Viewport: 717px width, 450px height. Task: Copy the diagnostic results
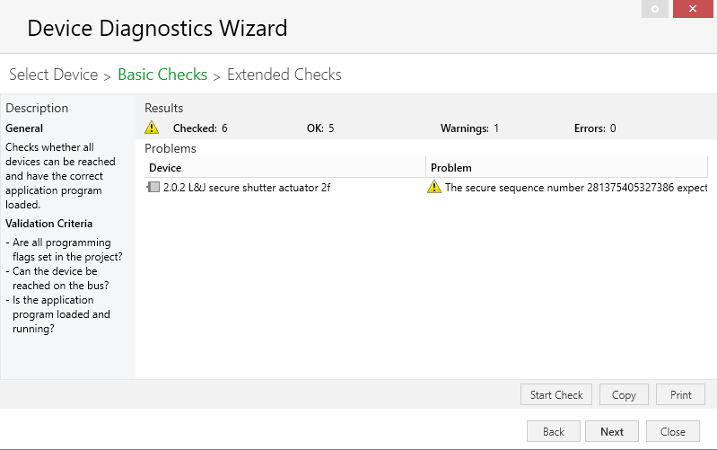(x=624, y=394)
